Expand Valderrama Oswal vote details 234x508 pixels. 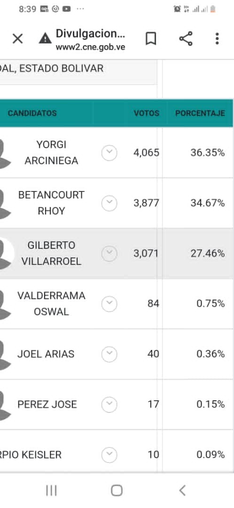(x=109, y=304)
